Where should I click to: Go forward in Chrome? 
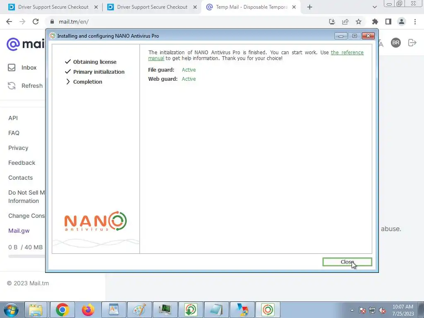[x=22, y=22]
